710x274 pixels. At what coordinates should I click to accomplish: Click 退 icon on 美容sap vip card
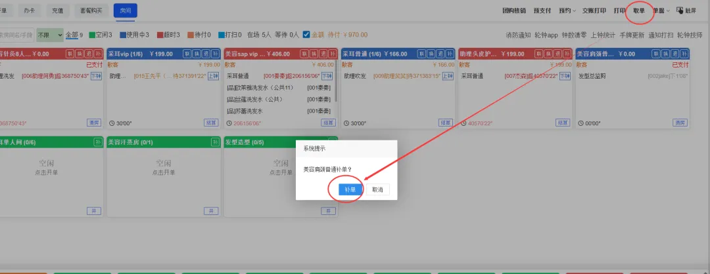point(323,54)
